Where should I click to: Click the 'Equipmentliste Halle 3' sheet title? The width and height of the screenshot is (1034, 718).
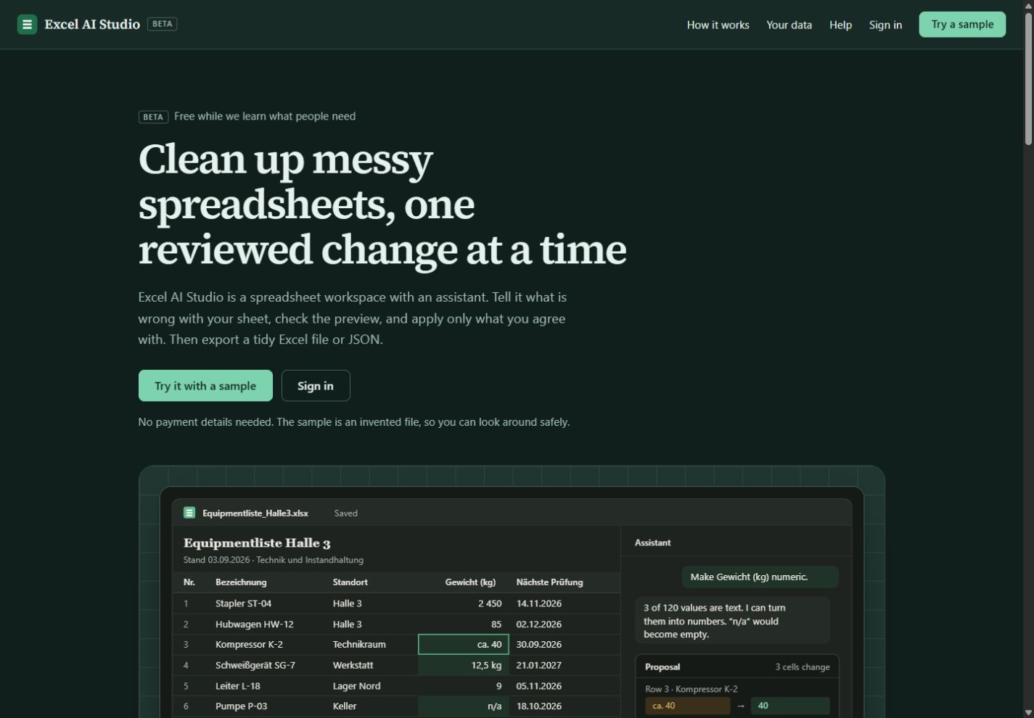tap(257, 543)
